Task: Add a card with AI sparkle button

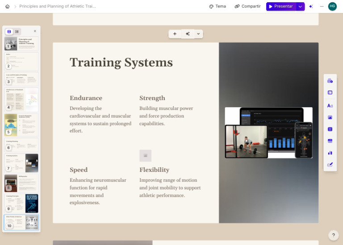Action: pyautogui.click(x=188, y=34)
